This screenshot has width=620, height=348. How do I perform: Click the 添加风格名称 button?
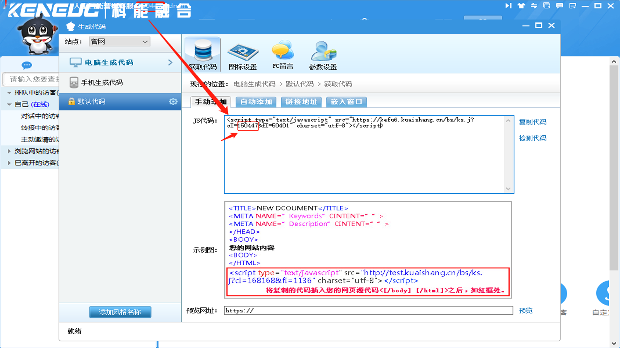(x=120, y=312)
